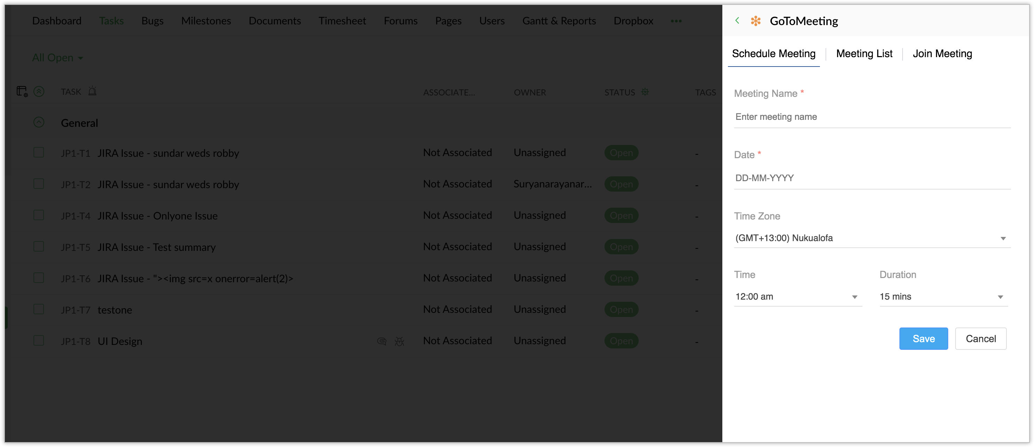Switch to the Meeting List tab
Screen dimensions: 1034x447
pyautogui.click(x=864, y=53)
